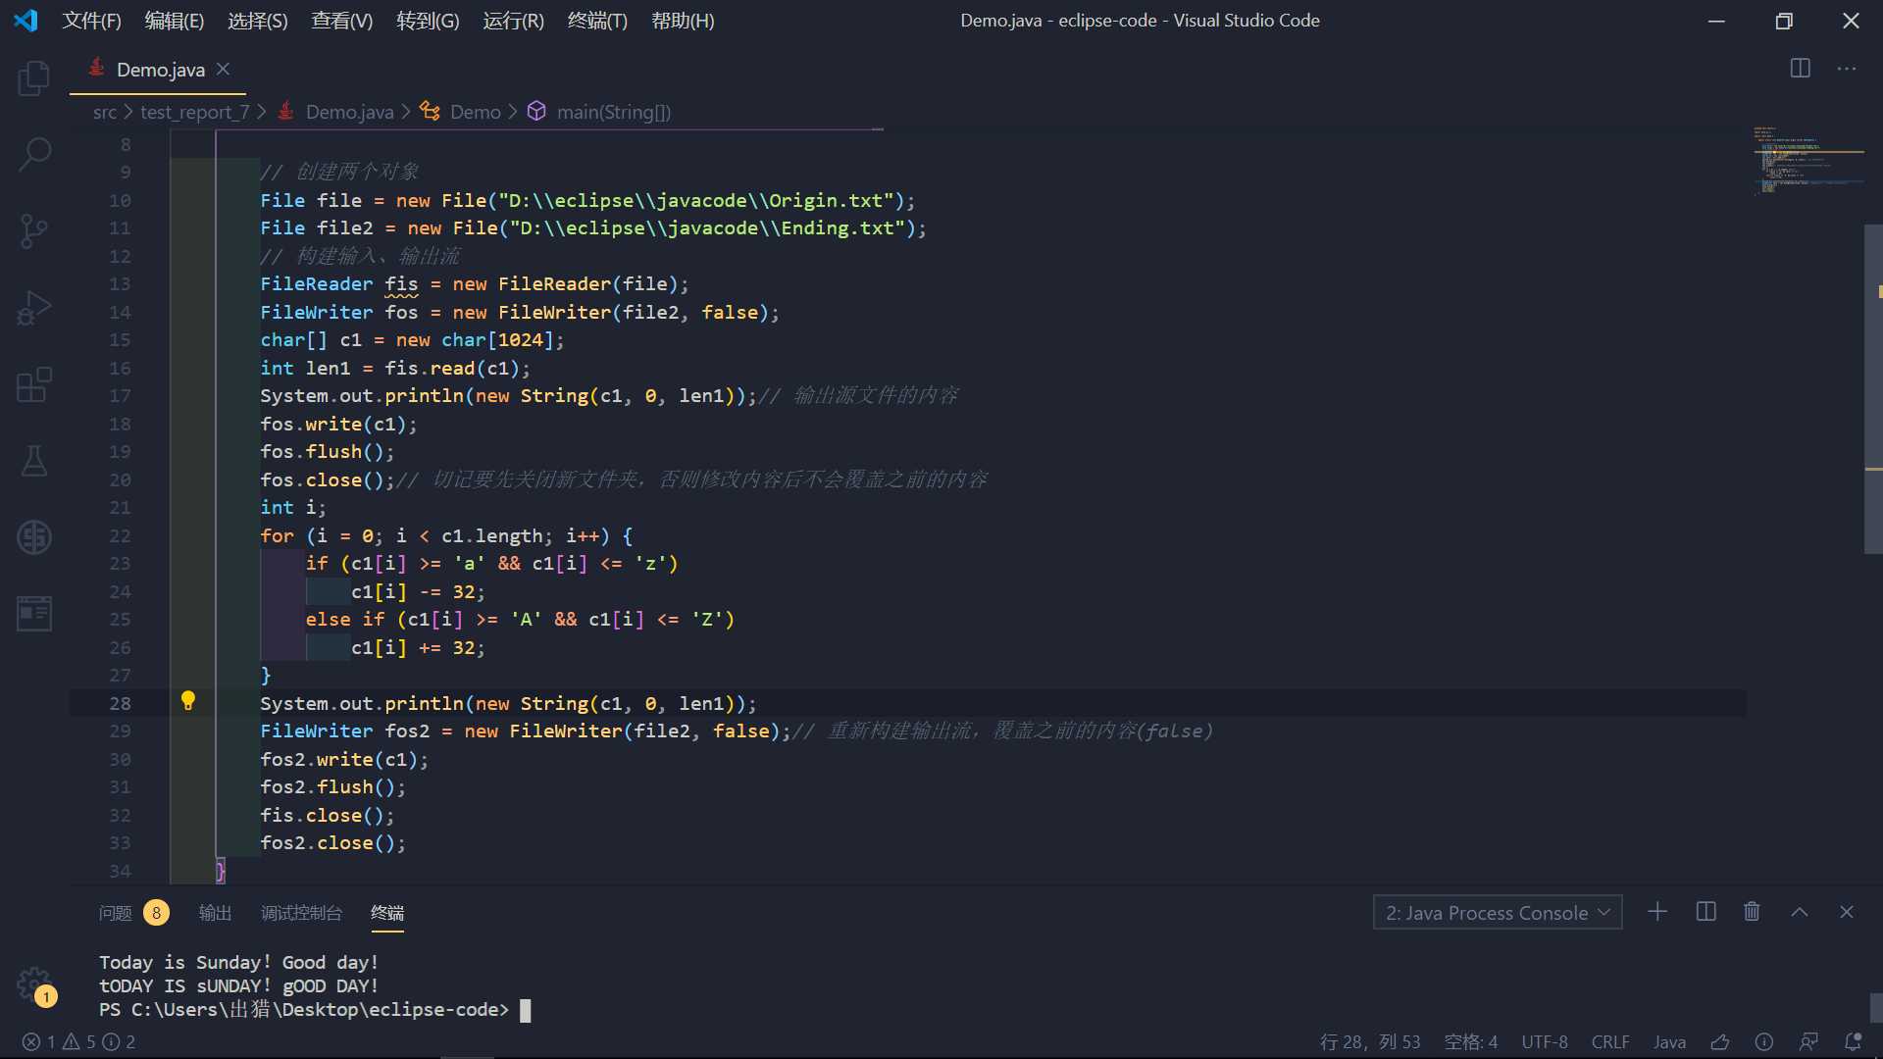Image resolution: width=1883 pixels, height=1059 pixels.
Task: Click the thumbs-up Java status icon
Action: 1720,1041
